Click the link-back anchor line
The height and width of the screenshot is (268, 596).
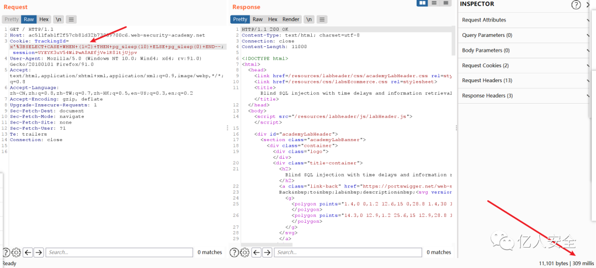(x=366, y=186)
